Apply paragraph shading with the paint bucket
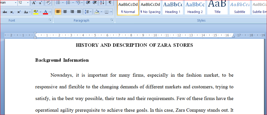The height and width of the screenshot is (115, 267). (97, 12)
